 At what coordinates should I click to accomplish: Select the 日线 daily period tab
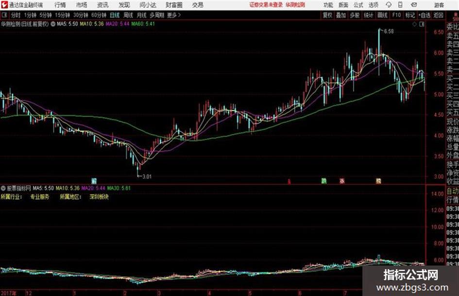tap(115, 15)
